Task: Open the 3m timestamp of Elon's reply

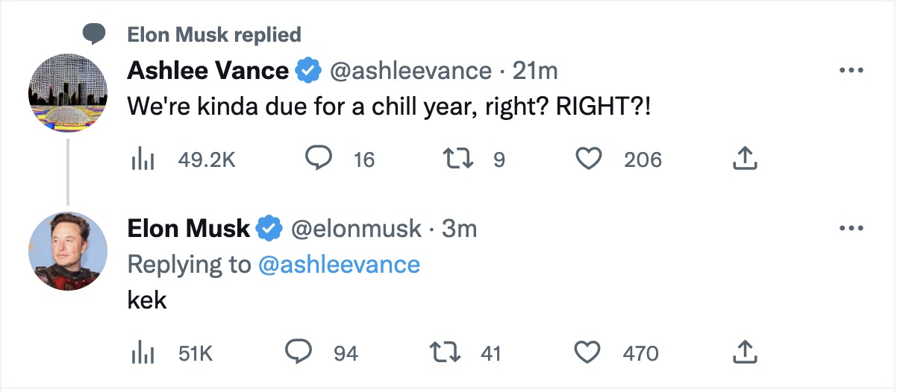Action: pos(459,228)
